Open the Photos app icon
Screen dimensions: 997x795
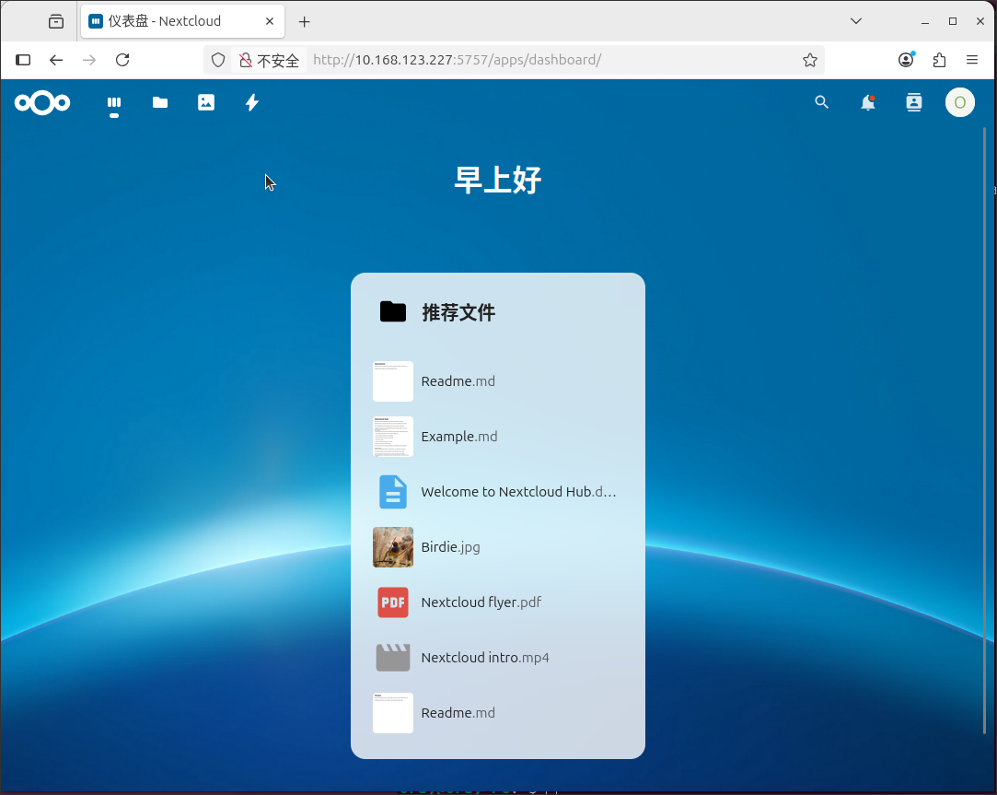tap(206, 102)
